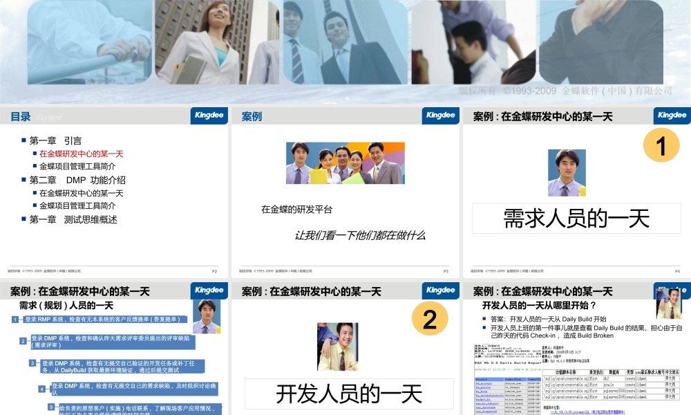Select the portrait on the Daily Build slide
Screen dimensions: 691x415
669,302
